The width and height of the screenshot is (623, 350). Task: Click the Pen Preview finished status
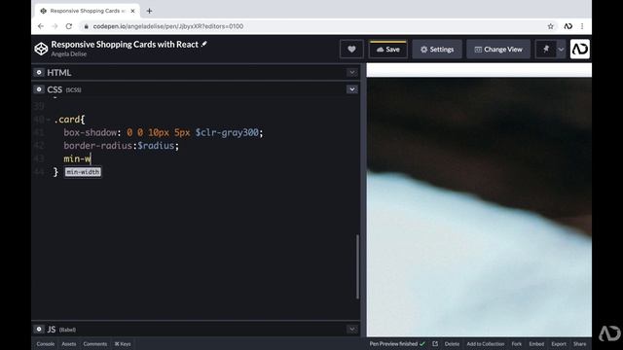[x=397, y=343]
